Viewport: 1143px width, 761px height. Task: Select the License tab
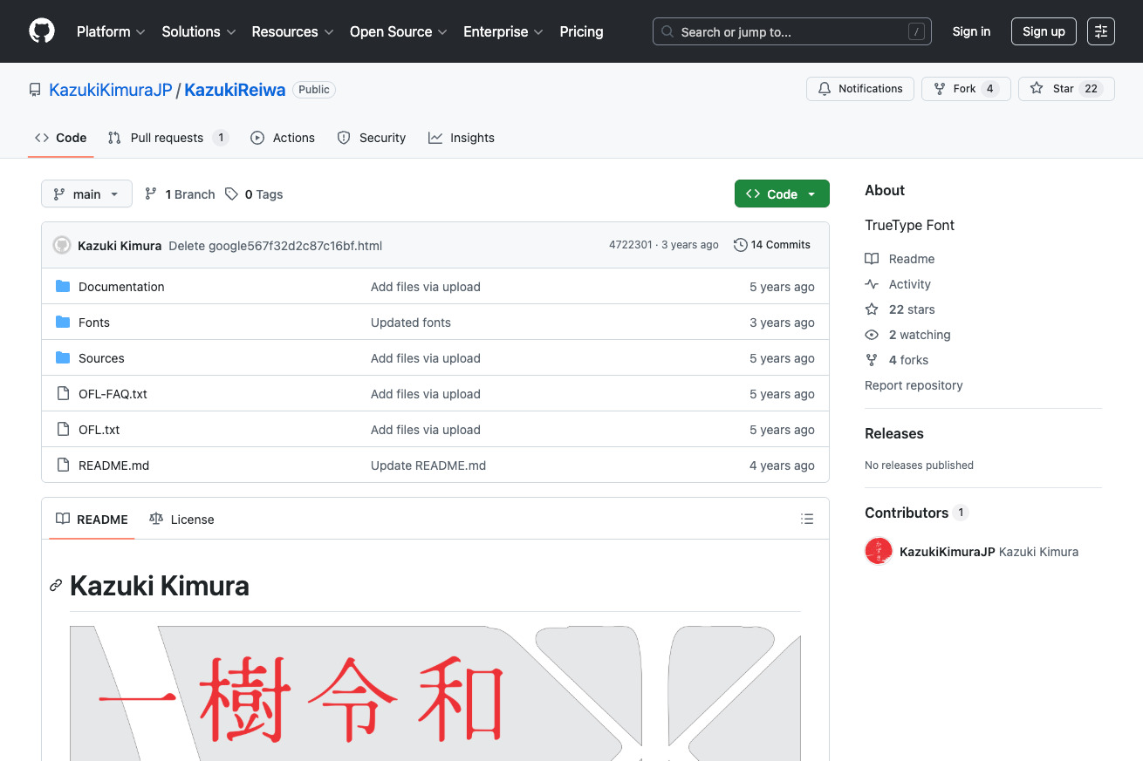[x=182, y=520]
